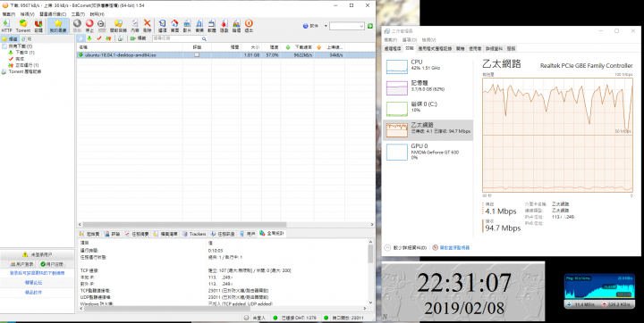Image resolution: width=644 pixels, height=323 pixels.
Task: Switch to the start page tab in BitComet
Action: click(x=89, y=234)
